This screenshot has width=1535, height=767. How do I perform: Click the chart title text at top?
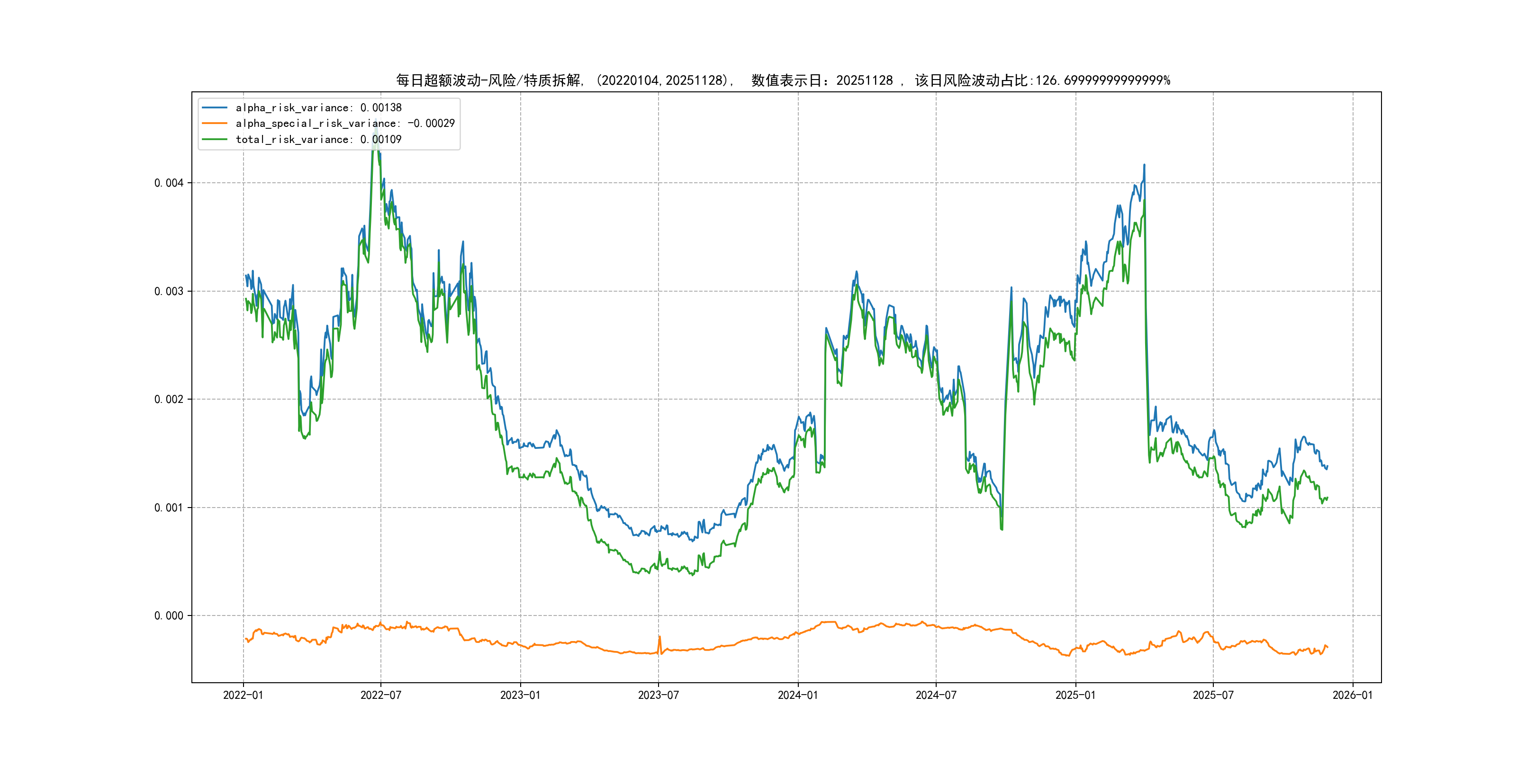tap(782, 80)
